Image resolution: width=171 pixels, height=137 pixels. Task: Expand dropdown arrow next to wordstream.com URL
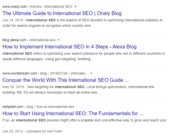91,73
